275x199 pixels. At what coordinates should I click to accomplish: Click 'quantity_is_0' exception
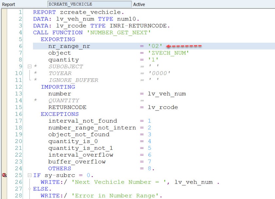click(x=73, y=141)
